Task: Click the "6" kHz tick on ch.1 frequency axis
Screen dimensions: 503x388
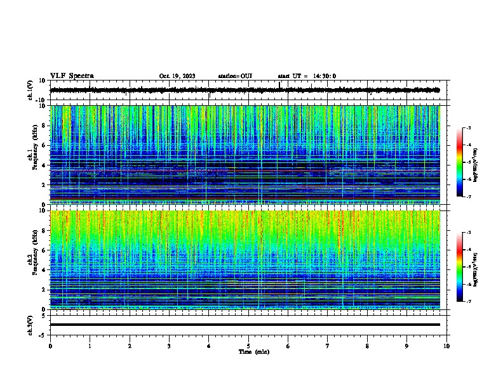Action: click(x=44, y=146)
